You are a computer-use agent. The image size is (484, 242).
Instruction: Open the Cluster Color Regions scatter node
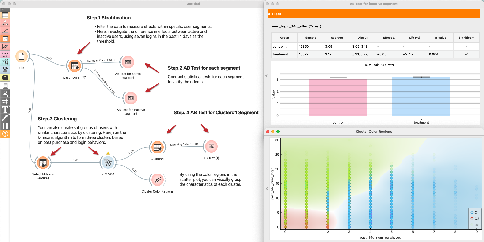[158, 180]
